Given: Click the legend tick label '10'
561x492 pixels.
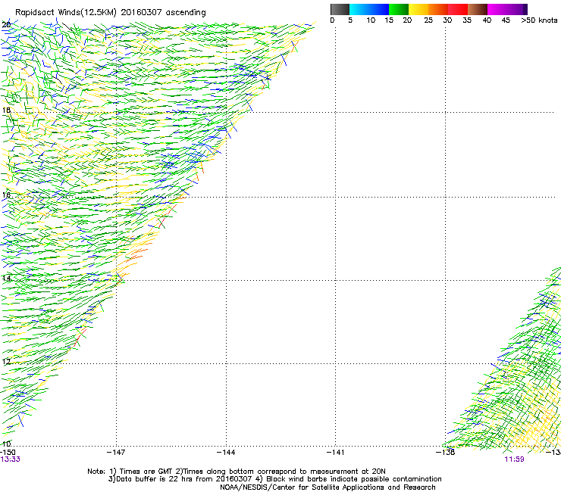Looking at the screenshot, I should tap(371, 20).
